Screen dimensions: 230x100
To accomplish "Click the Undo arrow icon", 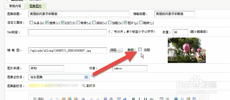I will pyautogui.click(x=92, y=99).
